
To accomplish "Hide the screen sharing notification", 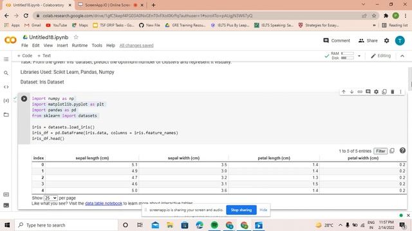I will tap(263, 210).
